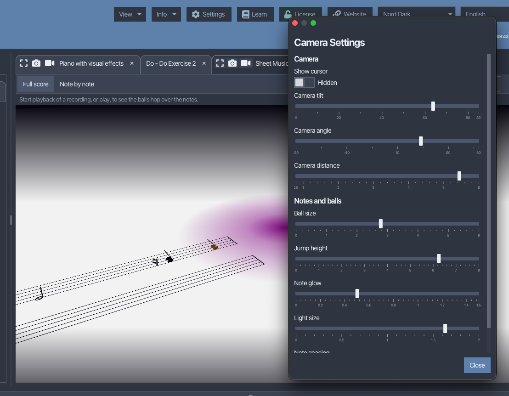Click fullscreen icon on Piano with visual effects tab

click(x=24, y=63)
